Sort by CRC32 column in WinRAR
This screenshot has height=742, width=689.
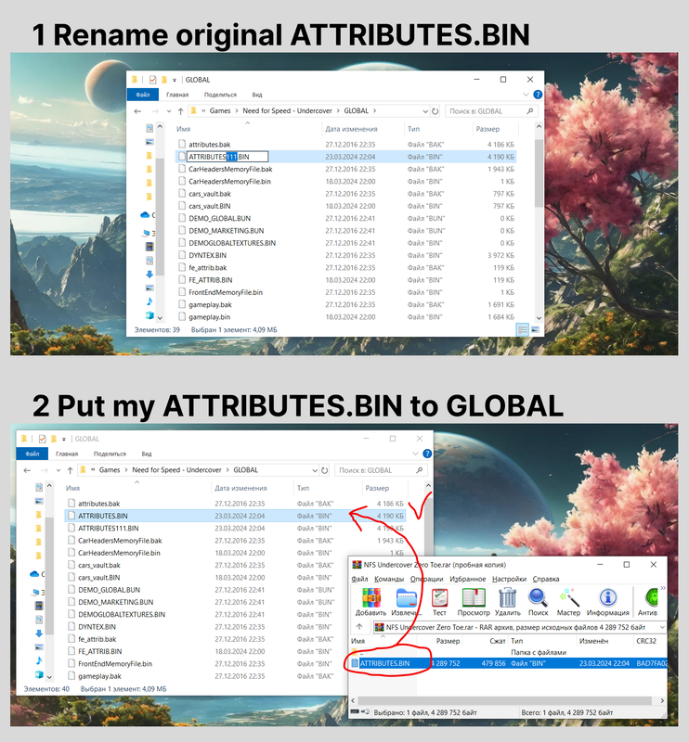click(646, 641)
